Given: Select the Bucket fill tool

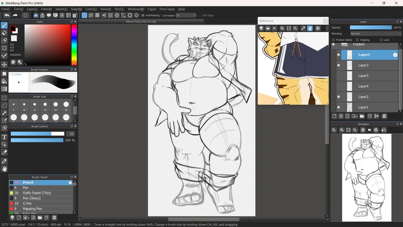Looking at the screenshot, I should point(4,81).
